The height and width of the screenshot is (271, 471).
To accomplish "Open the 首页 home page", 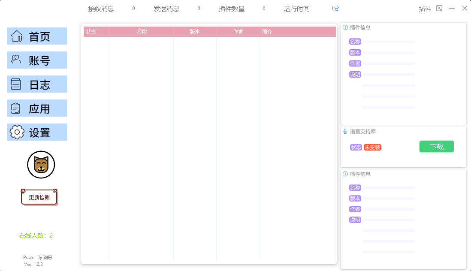I will (39, 36).
